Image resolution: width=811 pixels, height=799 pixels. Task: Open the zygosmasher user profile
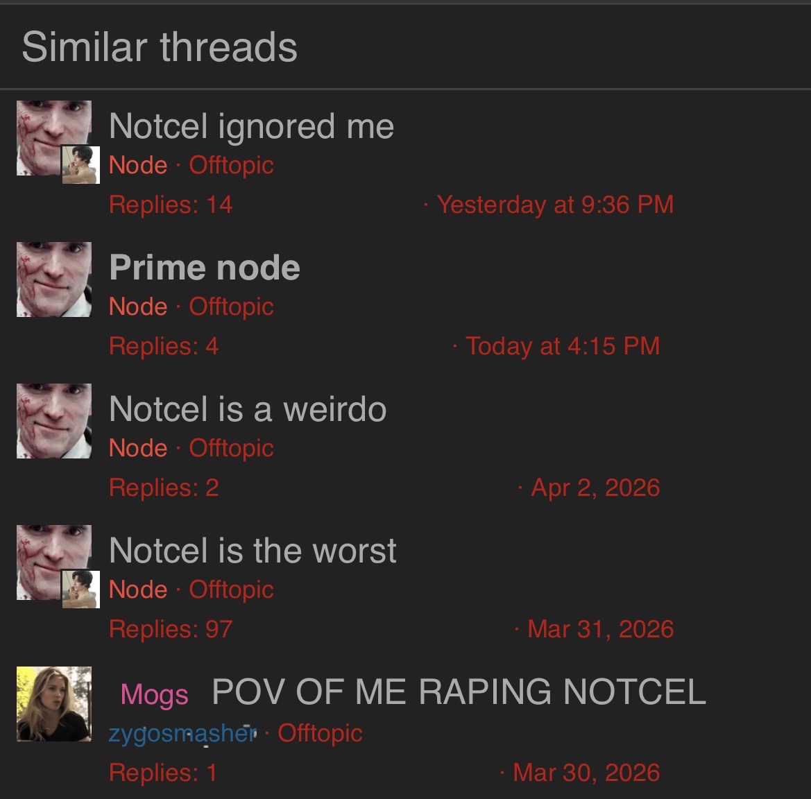[x=182, y=733]
